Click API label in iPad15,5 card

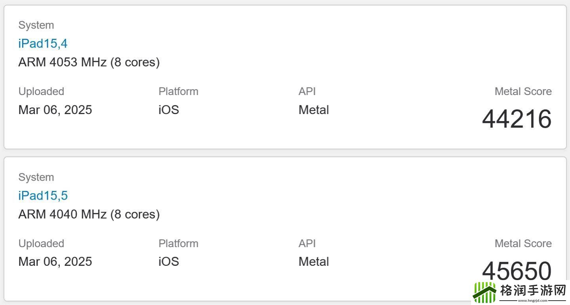tap(307, 244)
